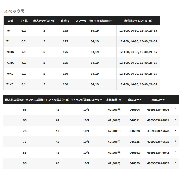Select product code 046635
The height and width of the screenshot is (183, 183).
point(135,142)
